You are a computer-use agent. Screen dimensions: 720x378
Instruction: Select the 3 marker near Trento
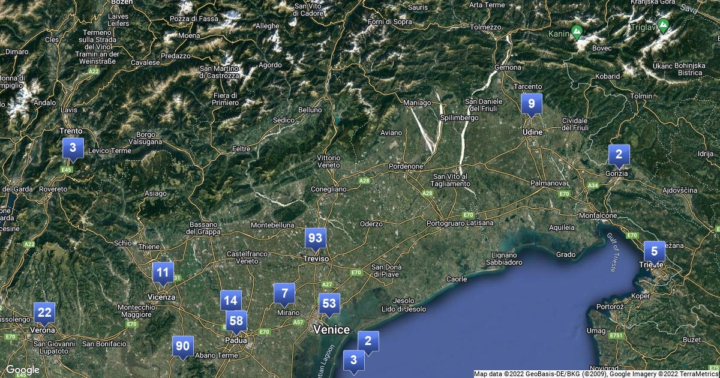(73, 148)
